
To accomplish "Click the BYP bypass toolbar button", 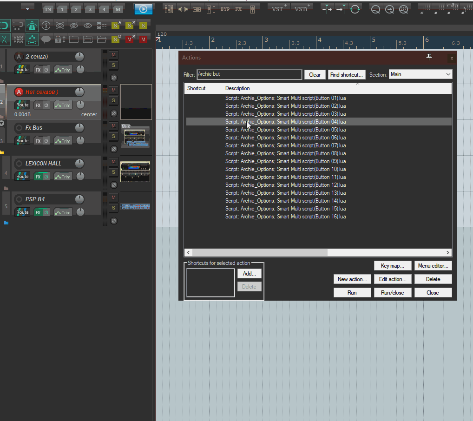I will point(225,9).
